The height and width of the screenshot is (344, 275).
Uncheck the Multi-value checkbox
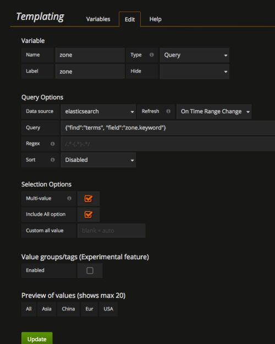point(89,199)
